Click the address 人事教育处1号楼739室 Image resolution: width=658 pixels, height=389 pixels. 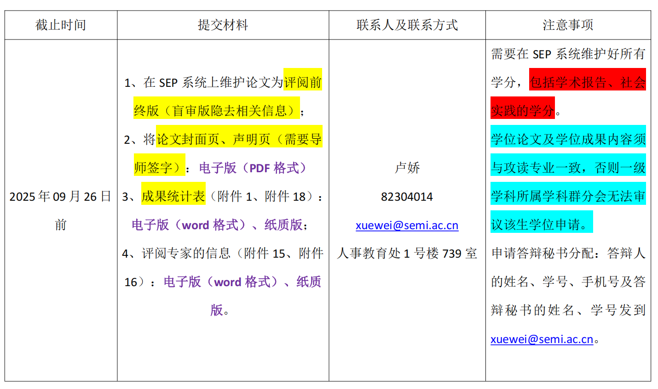[x=407, y=254]
